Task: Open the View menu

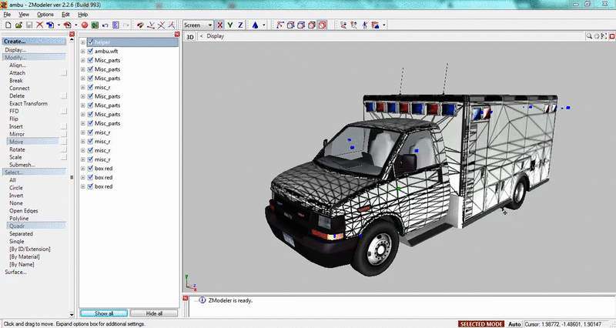Action: click(25, 15)
